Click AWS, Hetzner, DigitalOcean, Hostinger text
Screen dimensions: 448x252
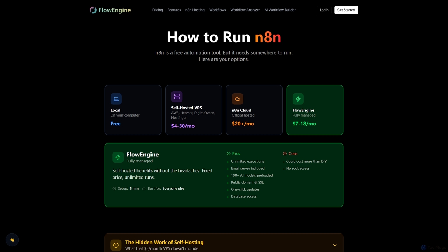[193, 115]
